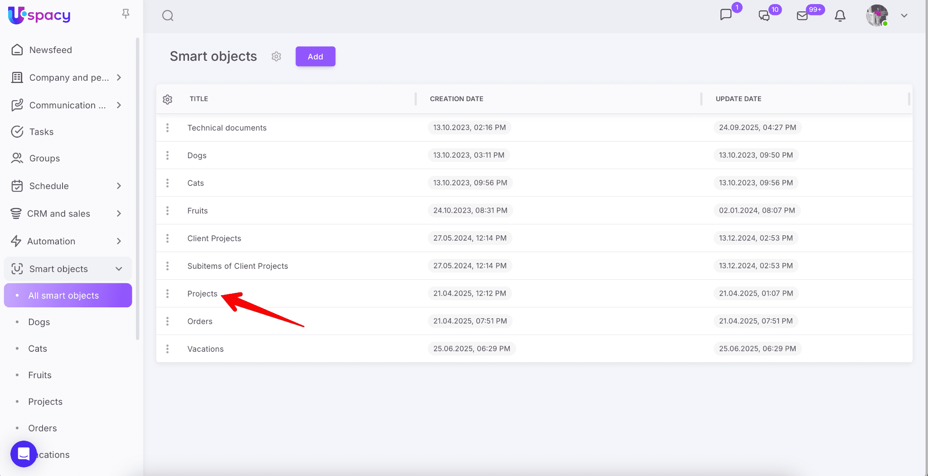
Task: Click the search magnifier icon
Action: [168, 16]
